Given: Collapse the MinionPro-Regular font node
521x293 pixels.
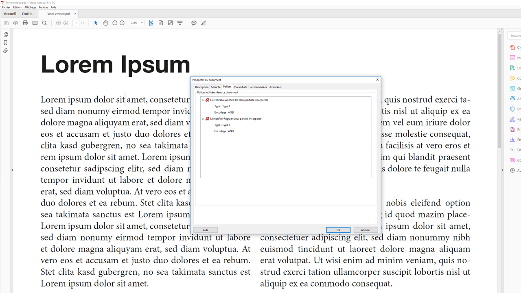Looking at the screenshot, I should (203, 119).
